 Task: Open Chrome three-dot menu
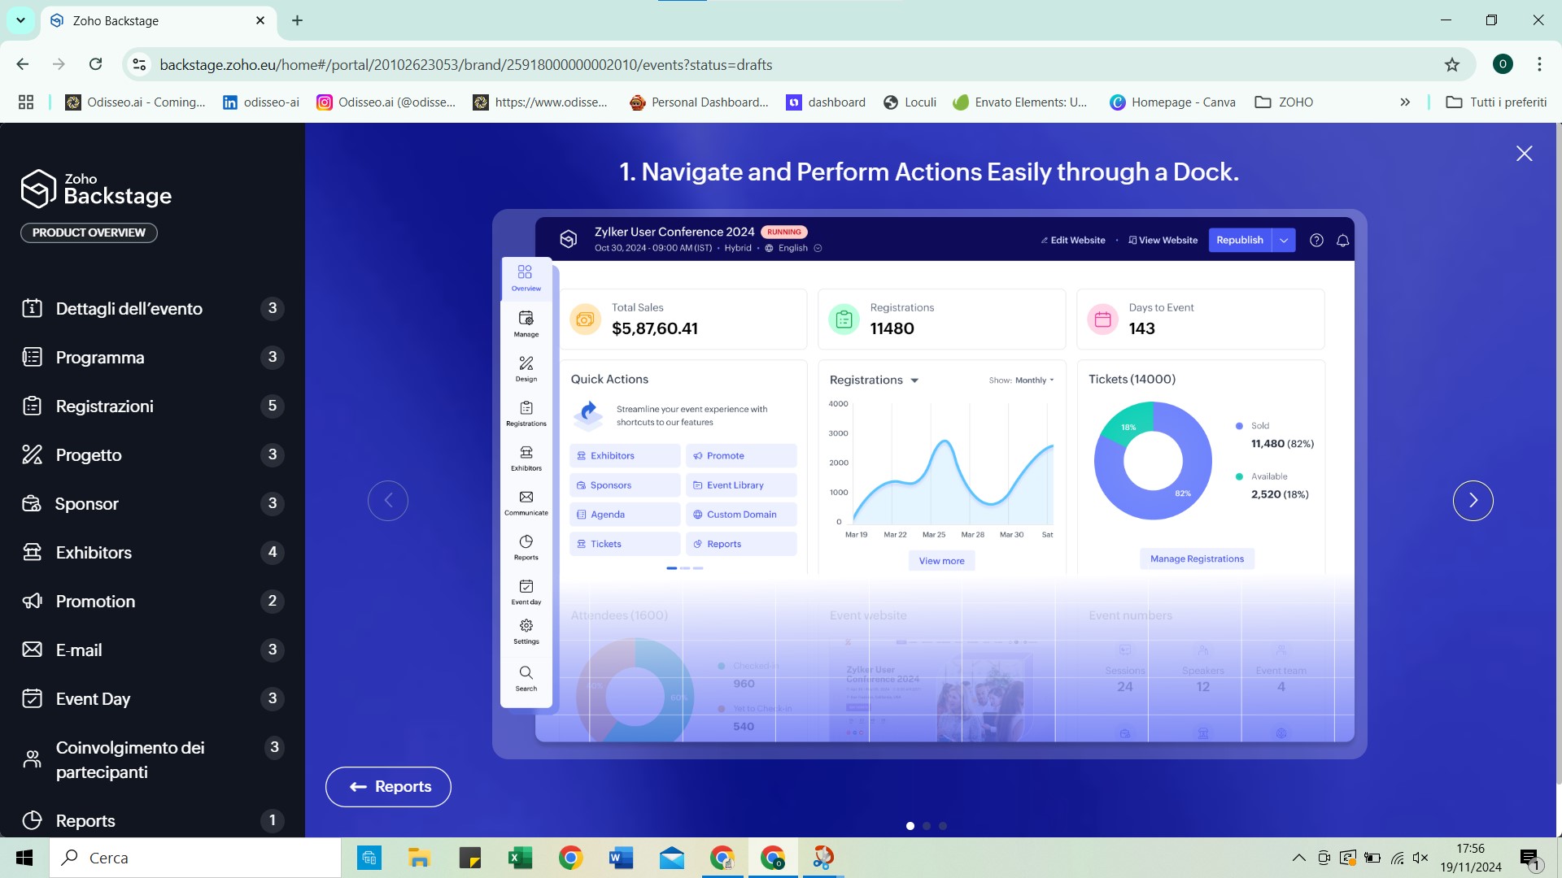1539,64
